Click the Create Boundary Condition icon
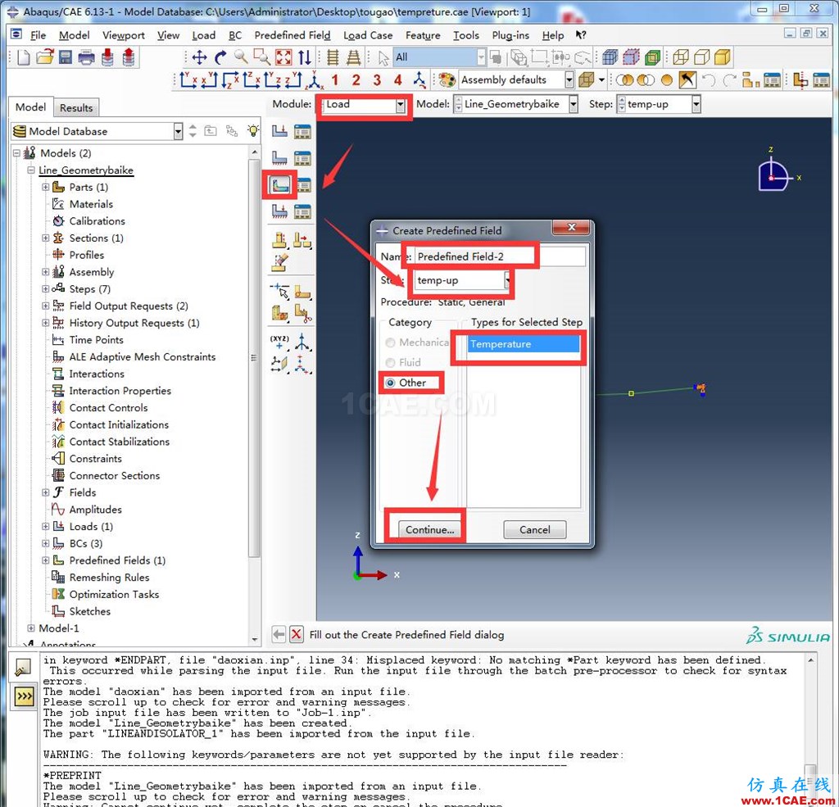The height and width of the screenshot is (807, 839). point(280,158)
